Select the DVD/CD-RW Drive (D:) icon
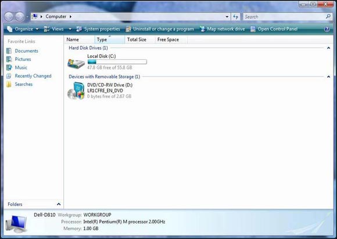The width and height of the screenshot is (337, 239). pos(76,90)
